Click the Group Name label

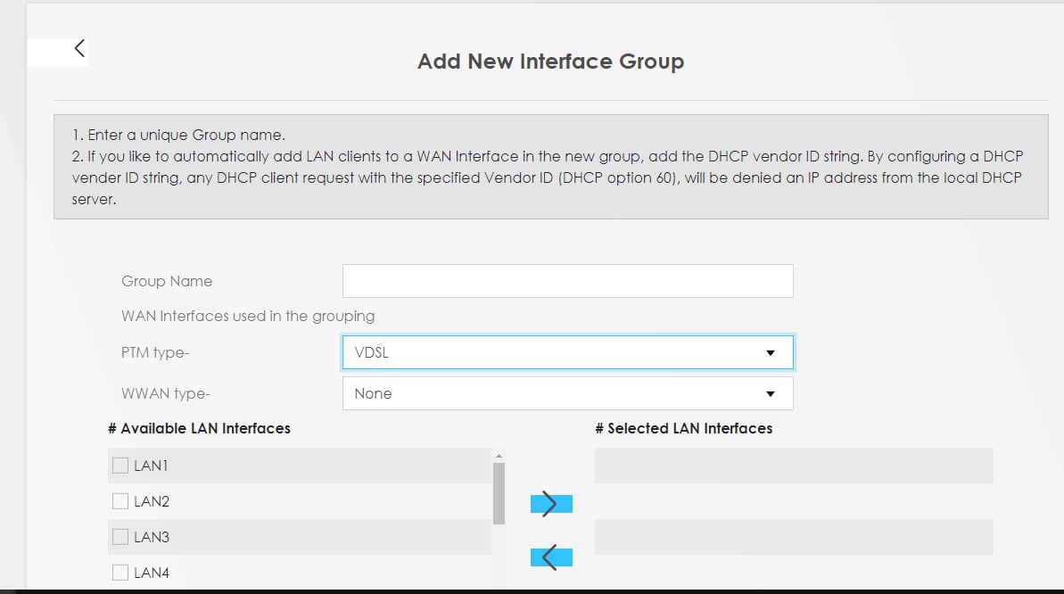[x=167, y=281]
